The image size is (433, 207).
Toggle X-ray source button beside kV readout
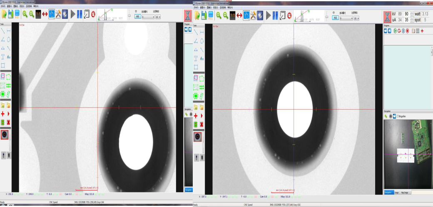tap(388, 17)
